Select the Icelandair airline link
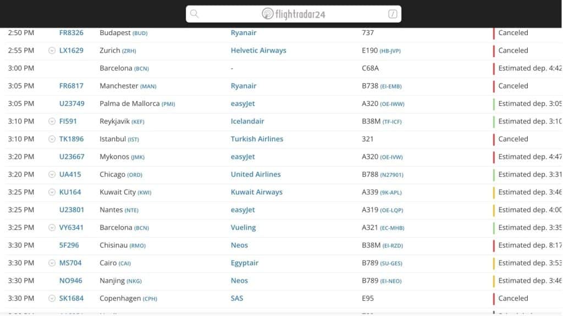The height and width of the screenshot is (316, 563). pyautogui.click(x=247, y=121)
